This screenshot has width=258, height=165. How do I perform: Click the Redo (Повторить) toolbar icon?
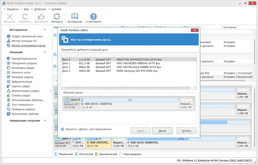25,17
